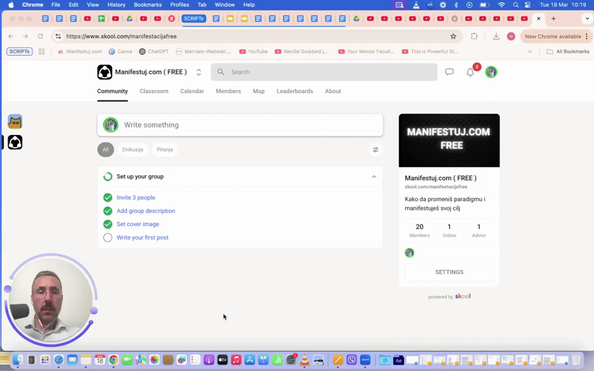
Task: Open Wi-Fi menu in menu bar
Action: [502, 5]
